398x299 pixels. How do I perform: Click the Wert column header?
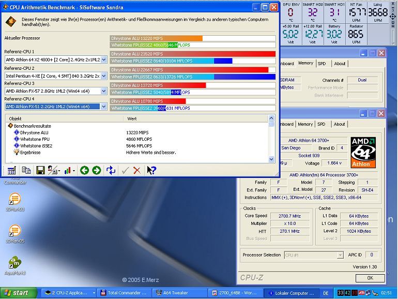click(x=195, y=118)
